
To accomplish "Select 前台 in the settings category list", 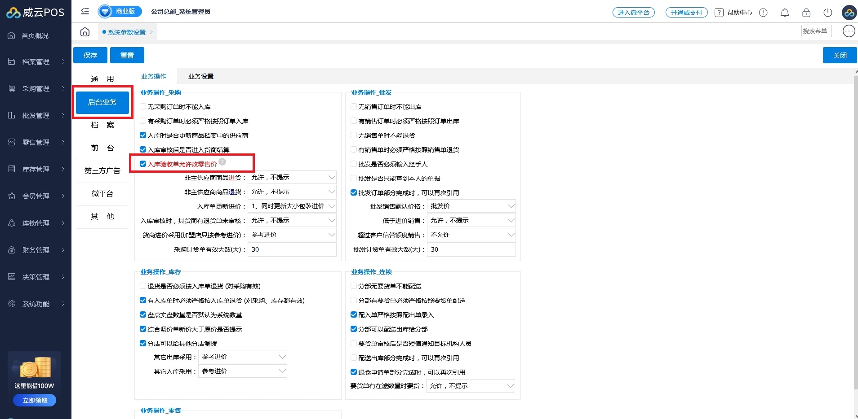I will 102,148.
